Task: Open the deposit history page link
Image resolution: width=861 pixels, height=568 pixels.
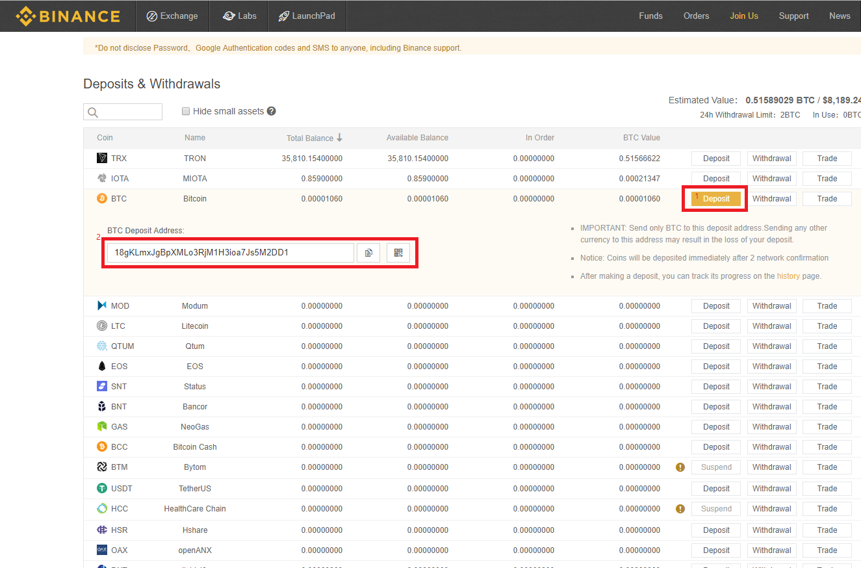Action: coord(788,276)
